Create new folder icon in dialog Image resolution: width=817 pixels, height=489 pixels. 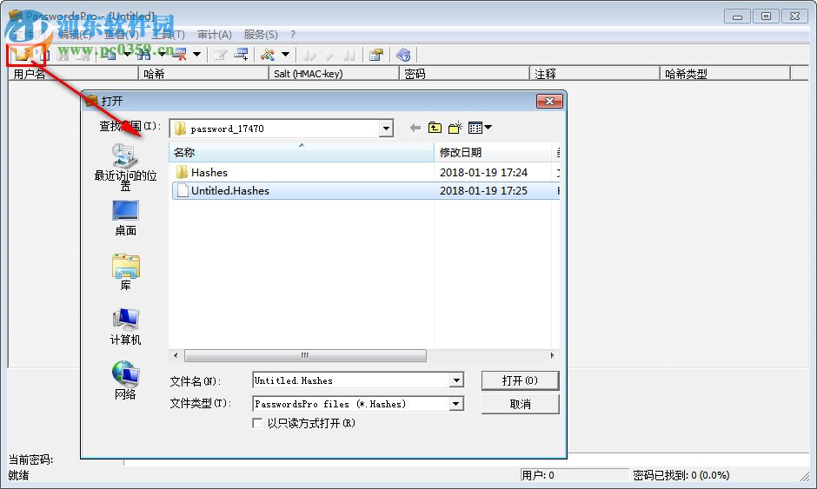tap(455, 128)
